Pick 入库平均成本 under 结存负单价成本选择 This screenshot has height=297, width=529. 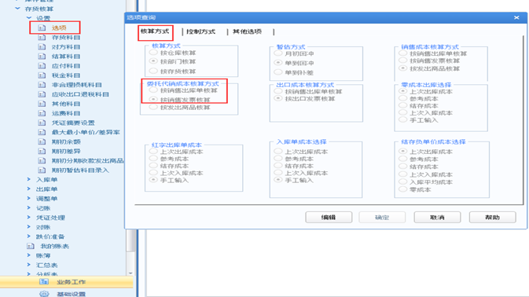(402, 181)
